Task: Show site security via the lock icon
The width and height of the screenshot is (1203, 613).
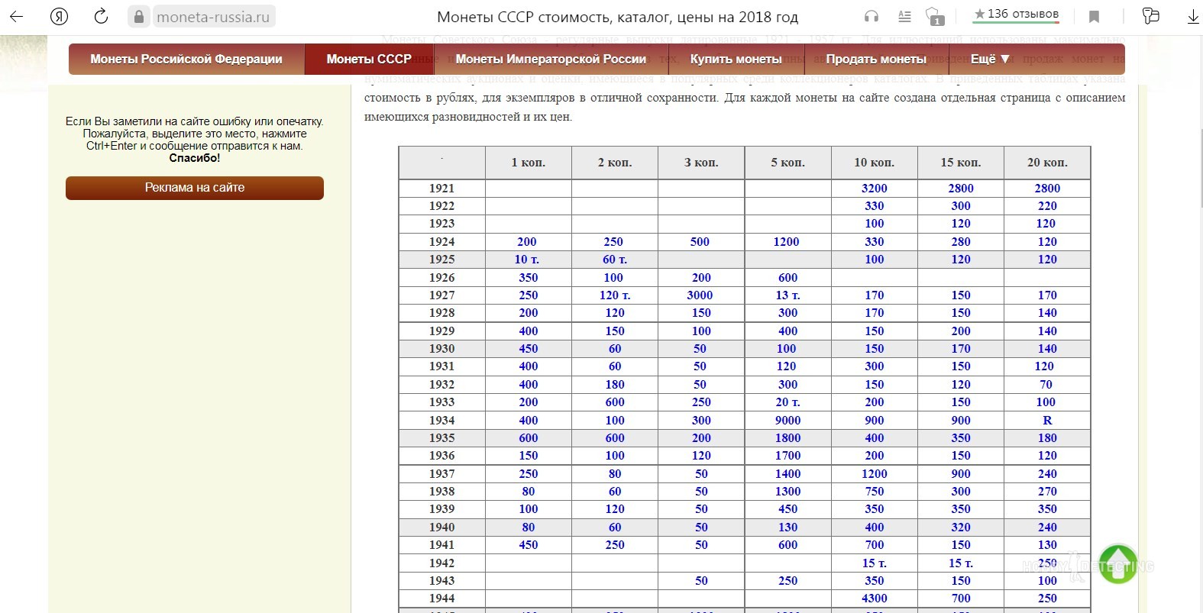Action: [138, 16]
